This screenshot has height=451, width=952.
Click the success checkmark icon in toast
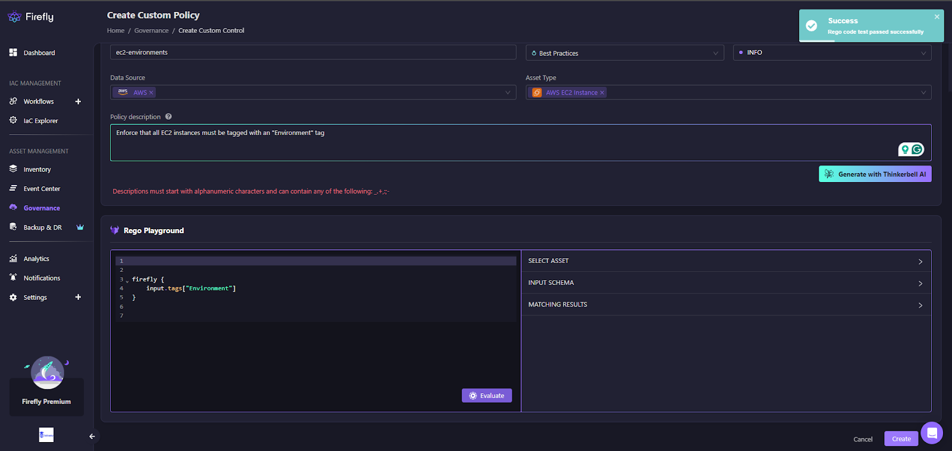pyautogui.click(x=811, y=26)
